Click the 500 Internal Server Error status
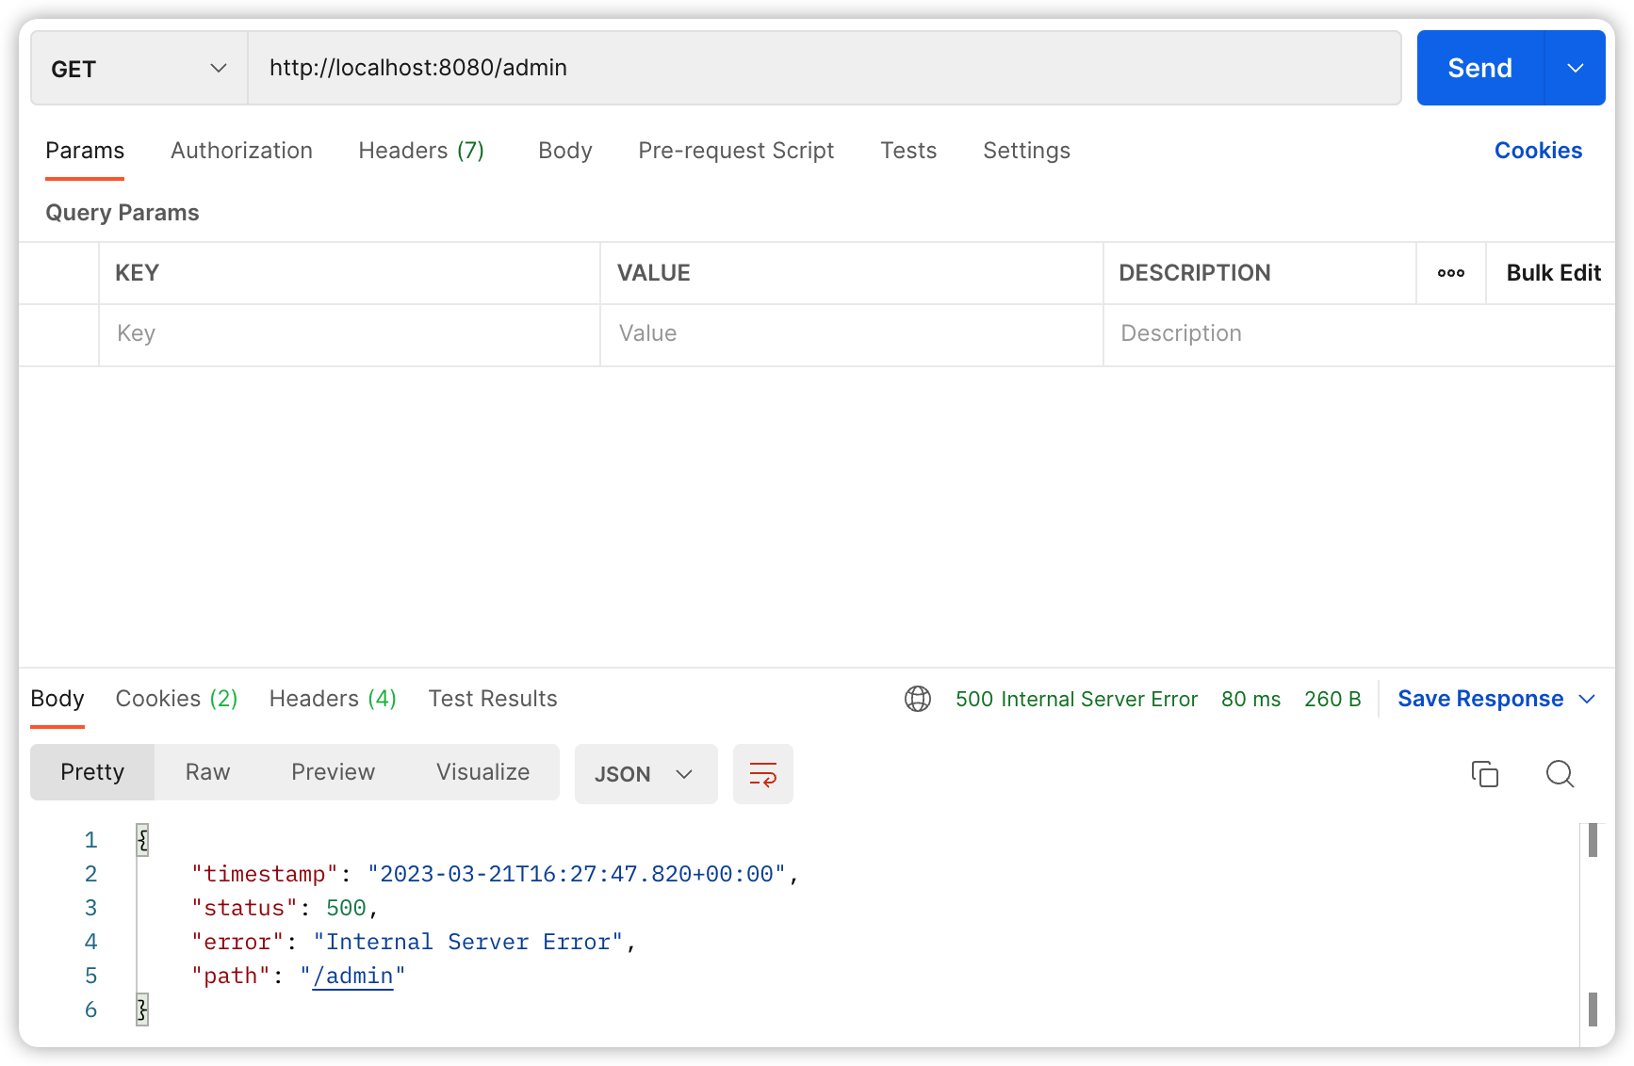This screenshot has height=1066, width=1634. pyautogui.click(x=1076, y=699)
